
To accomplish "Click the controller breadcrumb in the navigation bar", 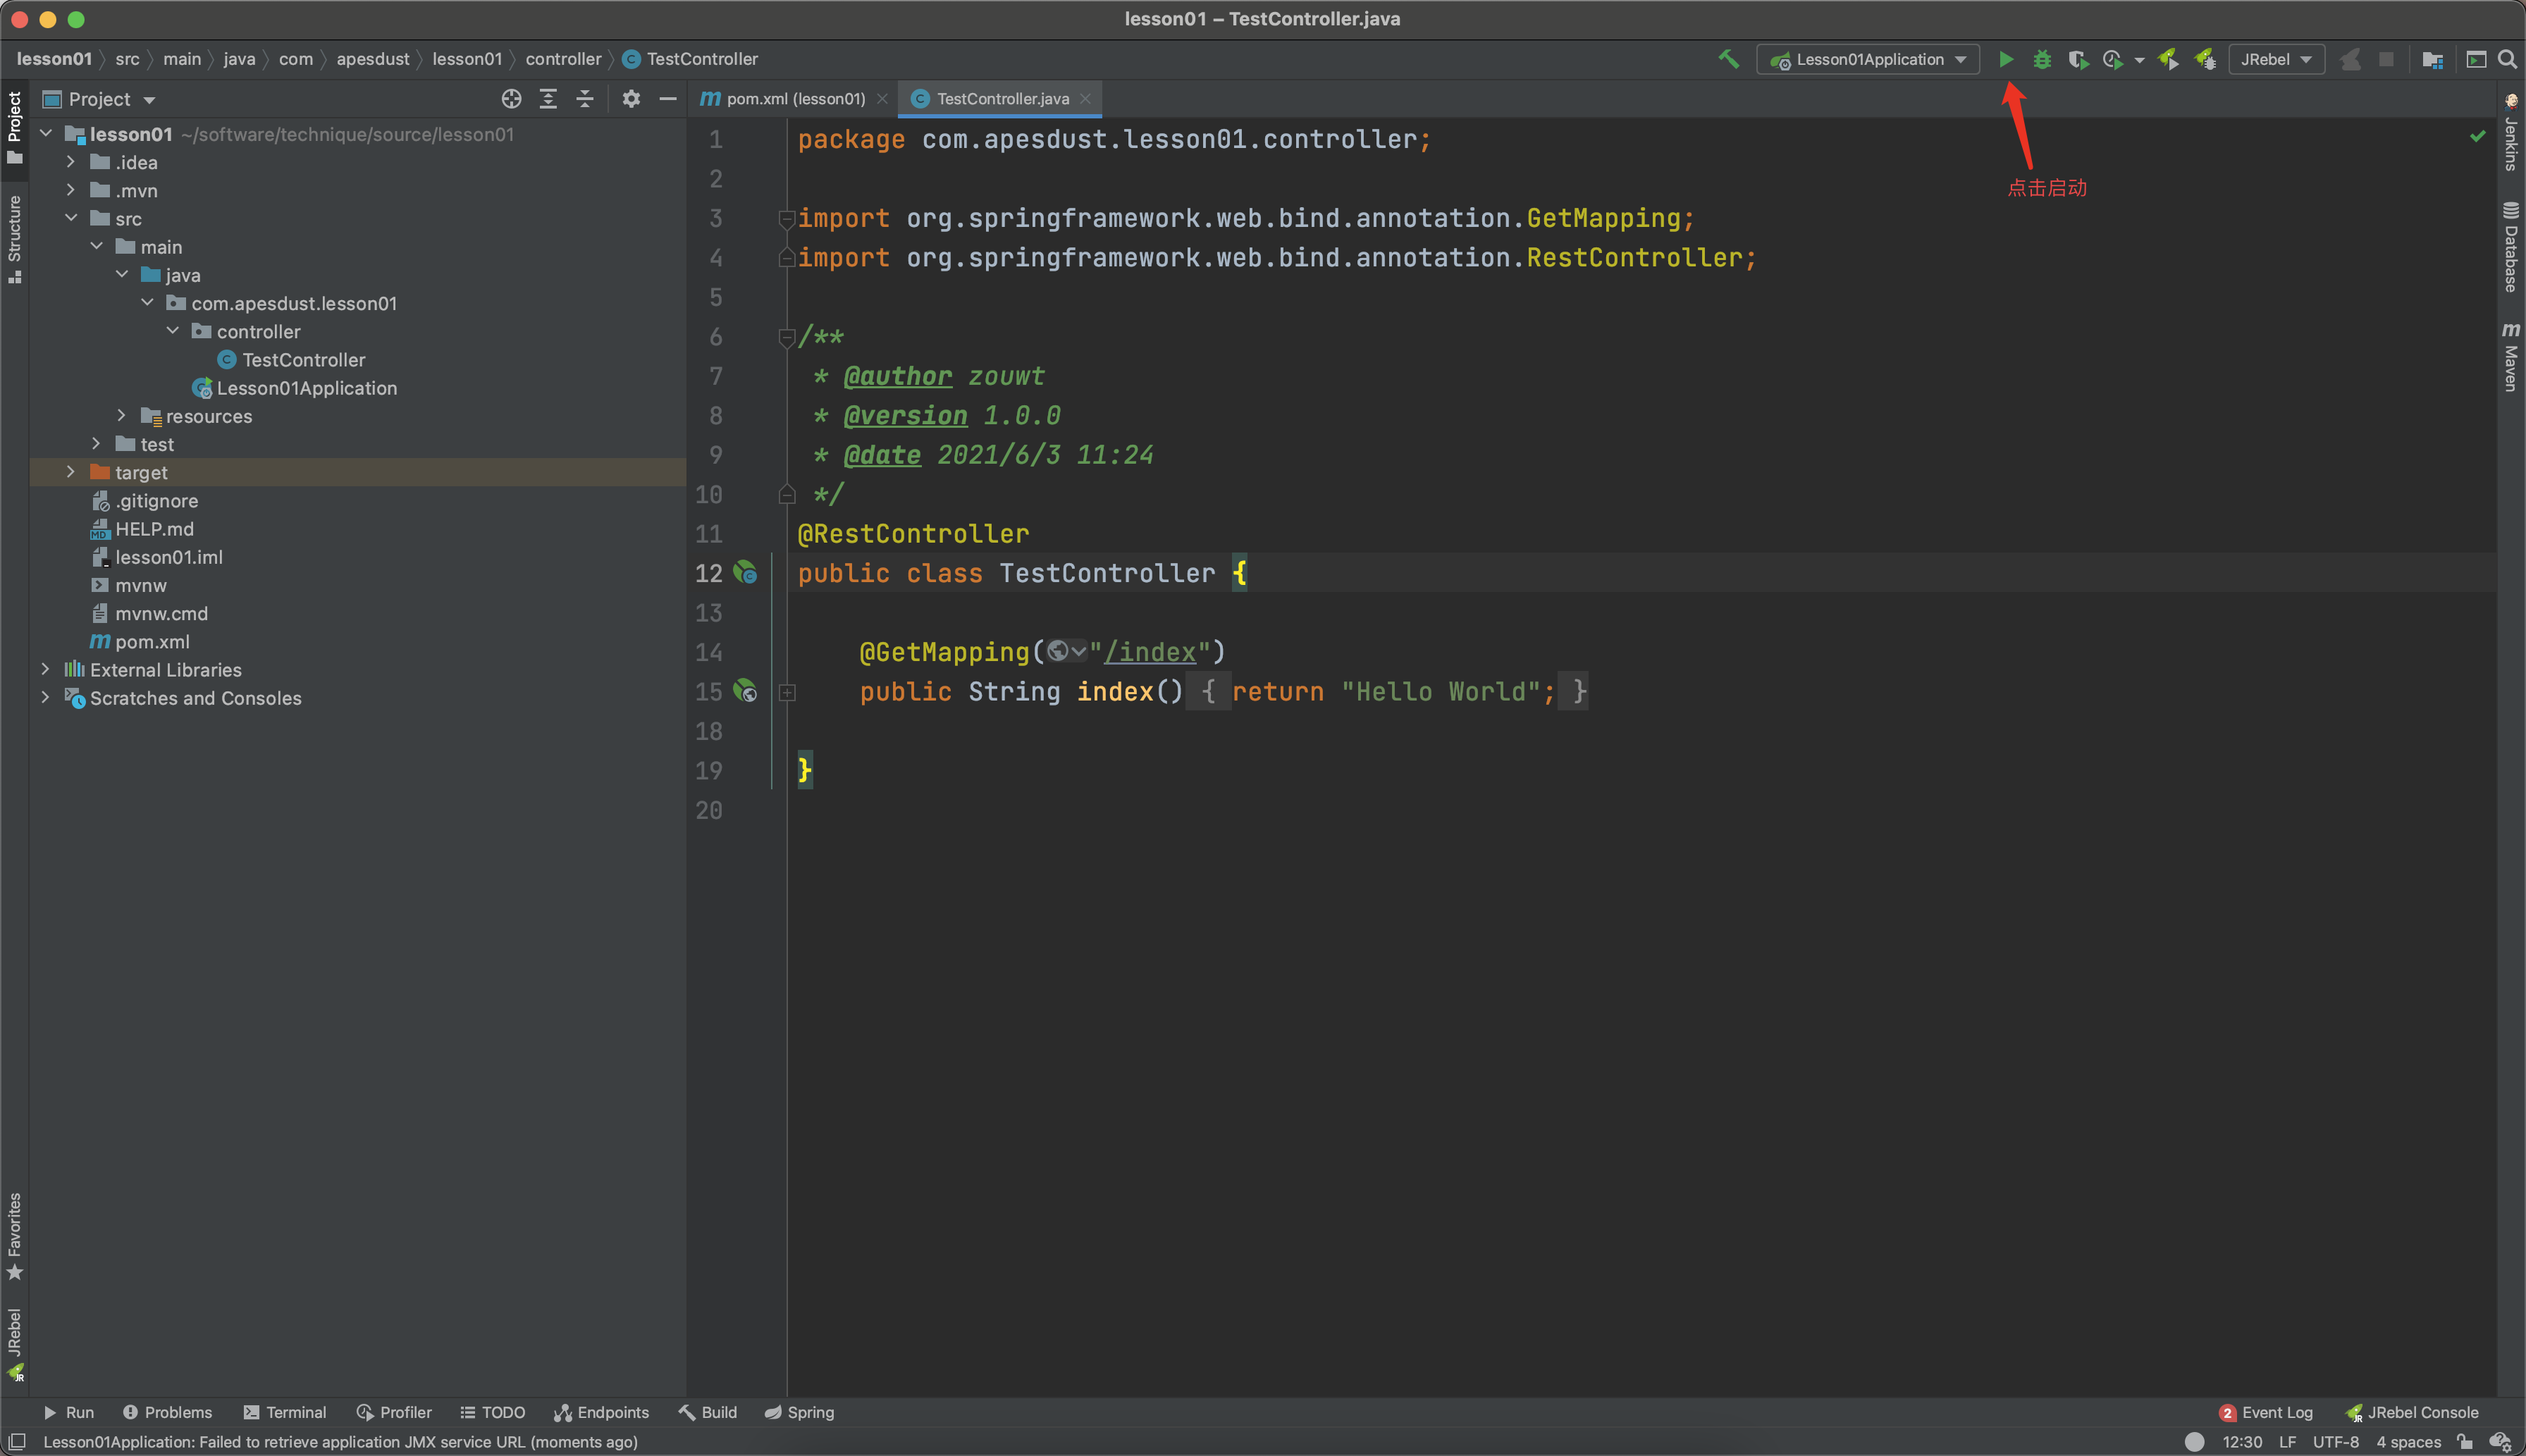I will point(563,59).
